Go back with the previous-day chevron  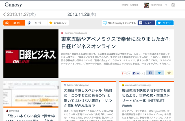click(4, 14)
